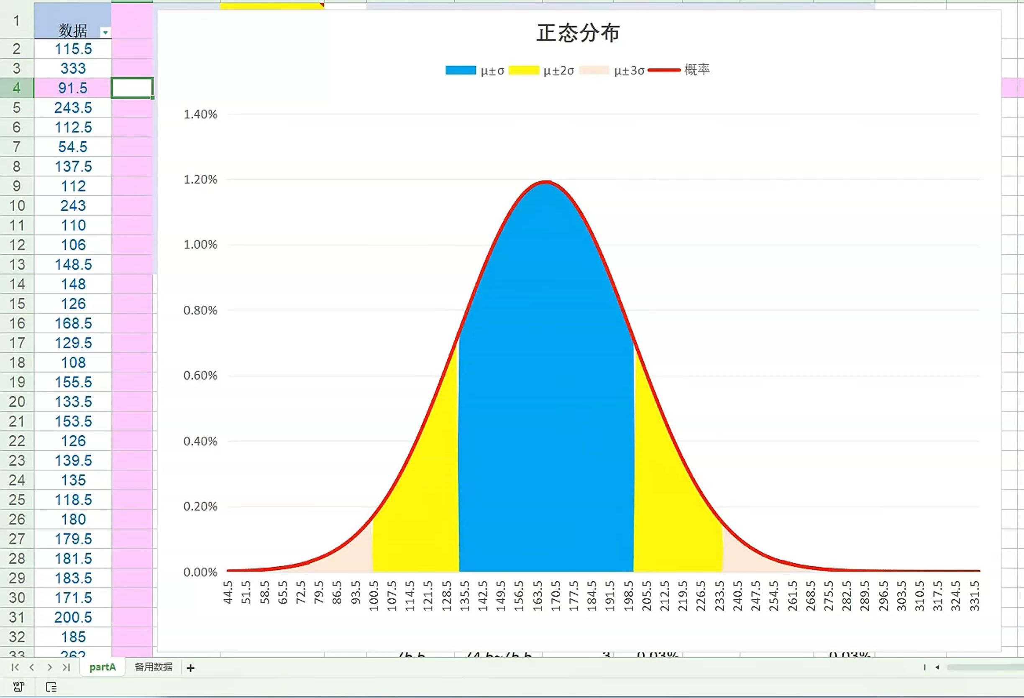Select the μ±3σ legend entry
Viewport: 1024px width, 698px height.
[612, 70]
